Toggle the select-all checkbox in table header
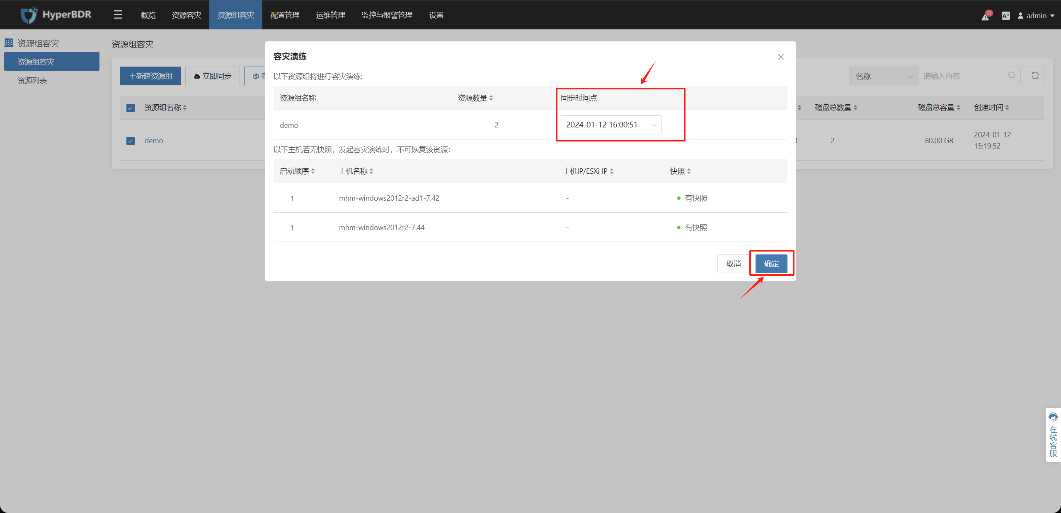Screen dimensions: 1061x513 (131, 108)
